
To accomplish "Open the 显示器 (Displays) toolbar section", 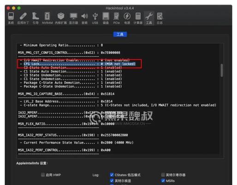I will pyautogui.click(x=73, y=18).
